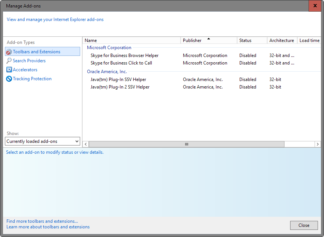Collapse the Microsoft Corporation group header

tap(109, 48)
